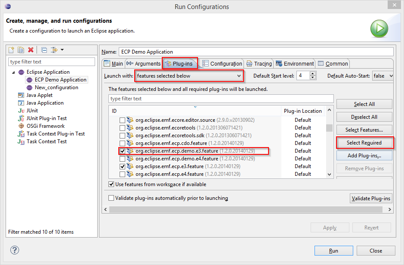Click the horizontal scrollbar right arrow
This screenshot has height=265, width=404.
(x=389, y=210)
